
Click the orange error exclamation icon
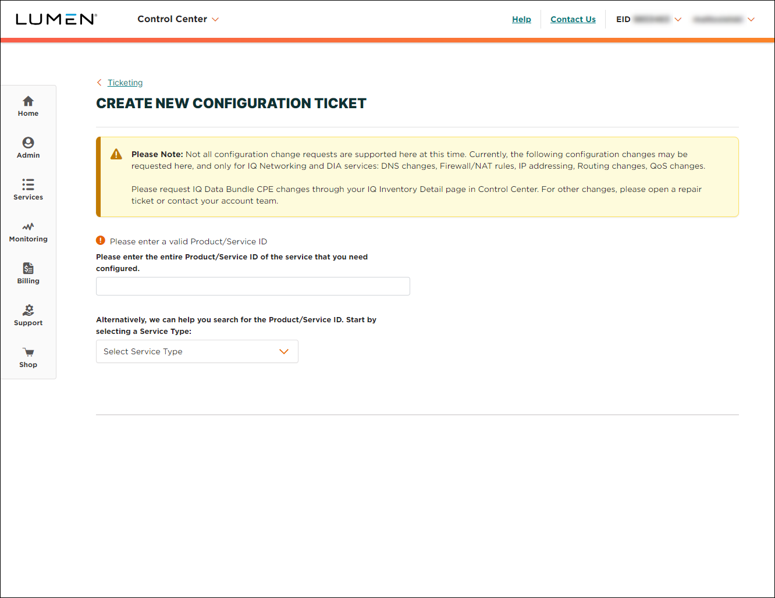pyautogui.click(x=101, y=241)
